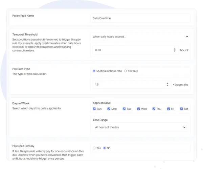Click the 'hours' unit label
This screenshot has width=203, height=169.
(x=184, y=50)
